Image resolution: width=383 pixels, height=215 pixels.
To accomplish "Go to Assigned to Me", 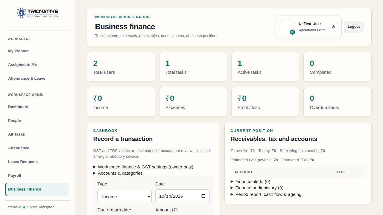I will coord(37,65).
